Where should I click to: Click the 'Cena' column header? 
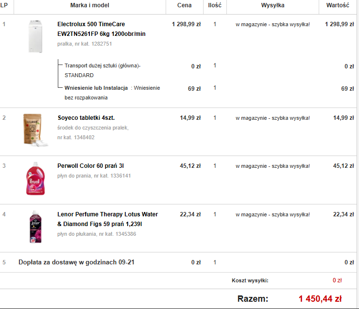(185, 5)
